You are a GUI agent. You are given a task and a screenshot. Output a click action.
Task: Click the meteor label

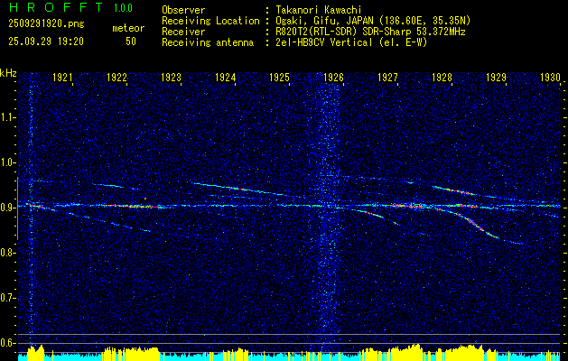click(x=128, y=28)
